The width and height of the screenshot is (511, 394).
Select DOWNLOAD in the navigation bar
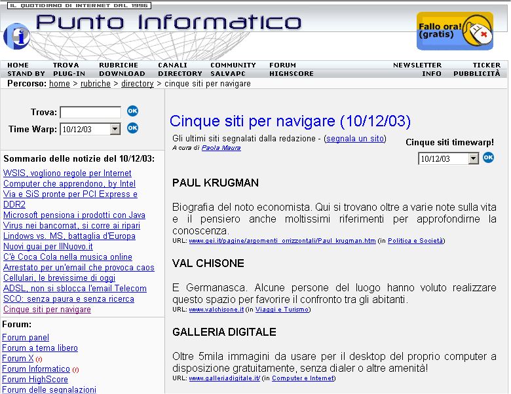pos(123,73)
